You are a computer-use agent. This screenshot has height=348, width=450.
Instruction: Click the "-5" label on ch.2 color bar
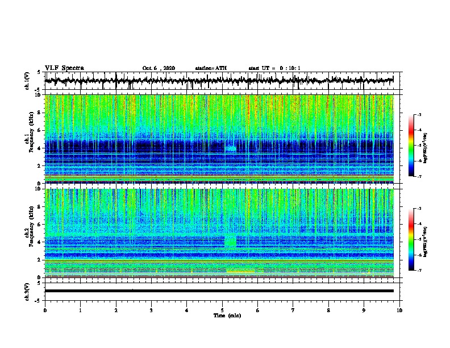419,239
